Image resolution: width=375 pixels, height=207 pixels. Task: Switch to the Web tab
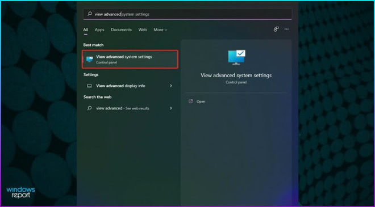click(143, 30)
